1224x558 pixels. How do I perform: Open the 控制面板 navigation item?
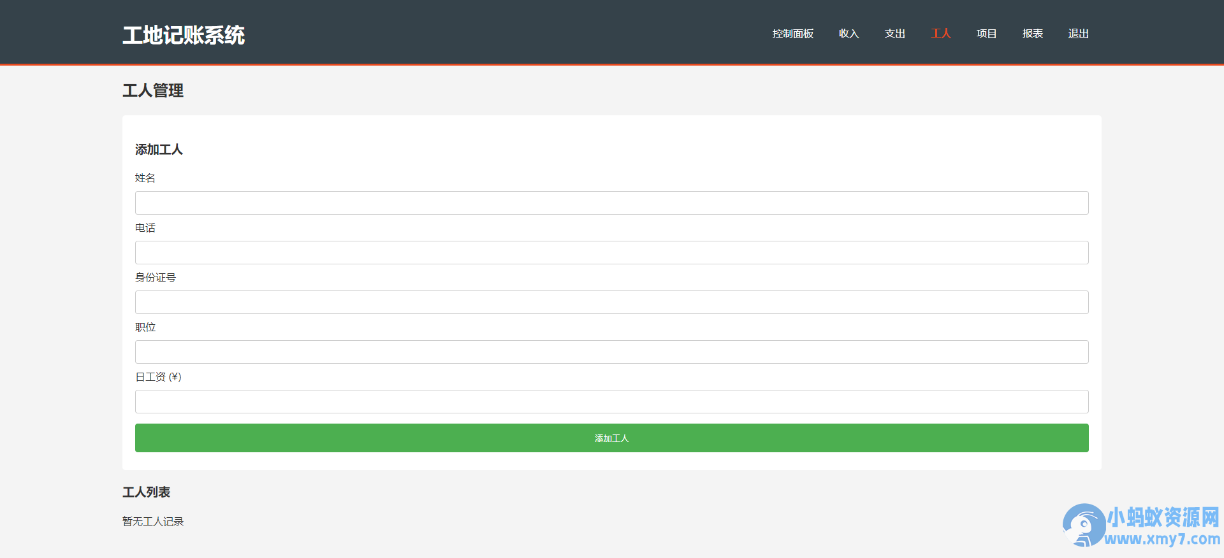pyautogui.click(x=792, y=34)
